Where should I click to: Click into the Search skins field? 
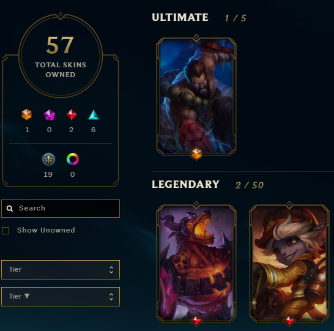[61, 209]
